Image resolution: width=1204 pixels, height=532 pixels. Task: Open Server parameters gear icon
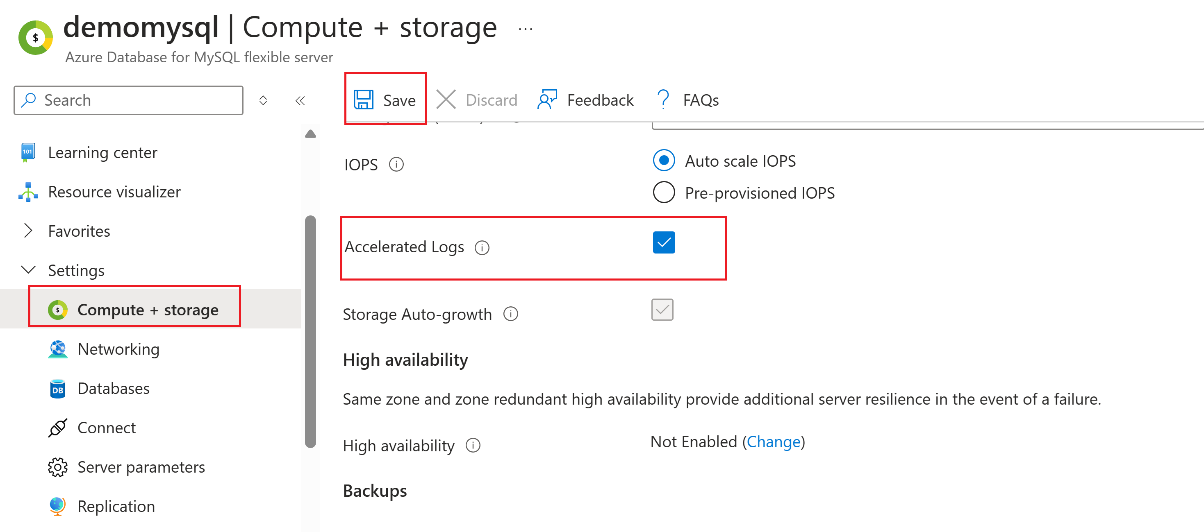point(57,466)
